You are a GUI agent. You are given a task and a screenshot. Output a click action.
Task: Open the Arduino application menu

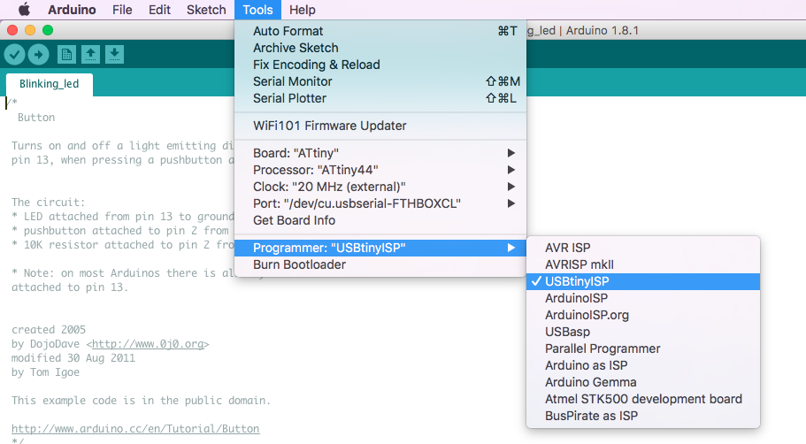click(72, 10)
